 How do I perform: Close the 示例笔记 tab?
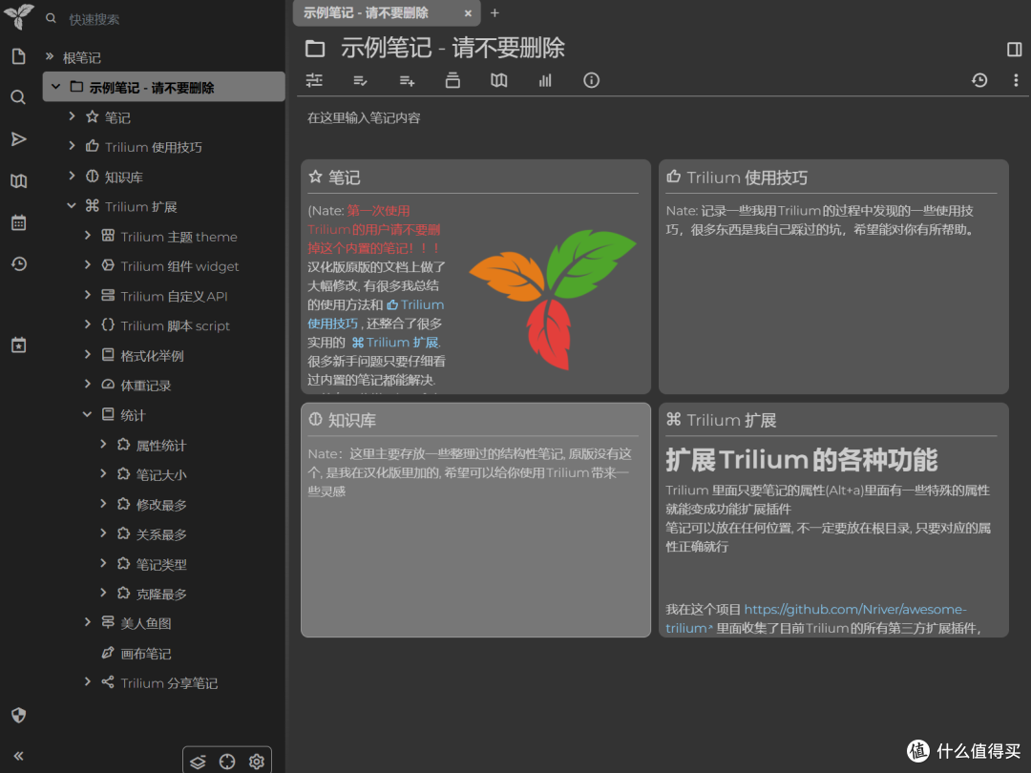[468, 13]
